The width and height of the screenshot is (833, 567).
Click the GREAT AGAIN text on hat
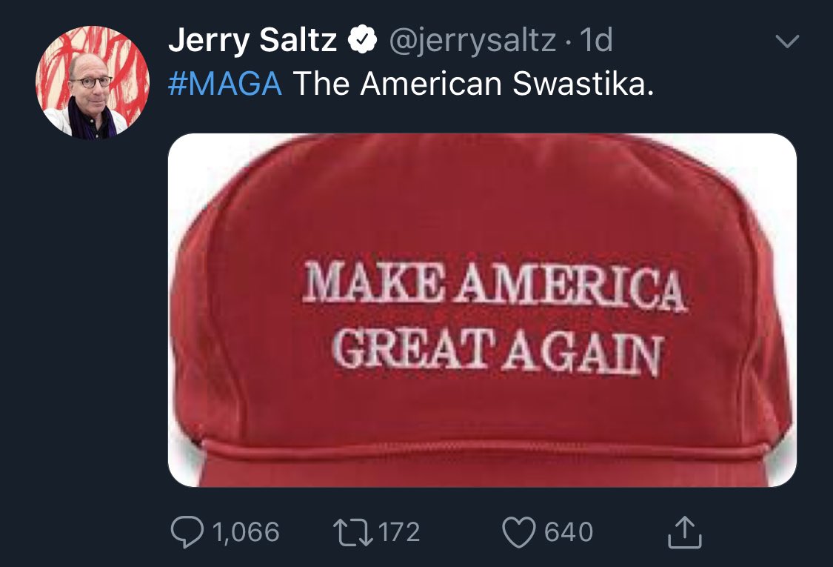[498, 350]
